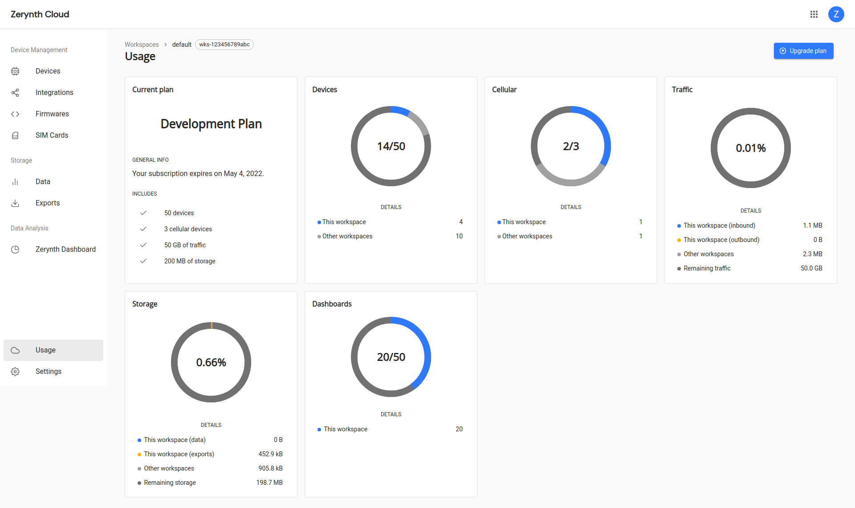Click 'This workspace (inbound)' 1.1 MB row
Image resolution: width=855 pixels, height=508 pixels.
point(750,225)
